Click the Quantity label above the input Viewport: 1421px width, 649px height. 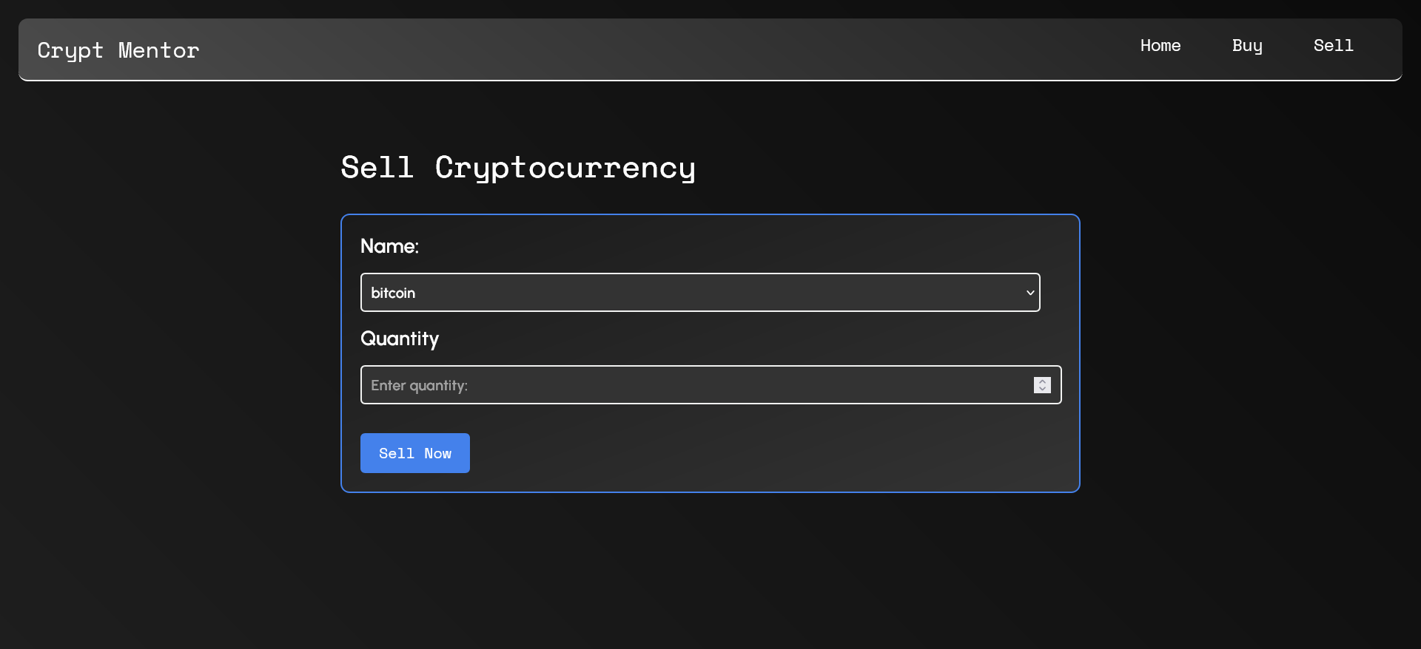(x=400, y=339)
